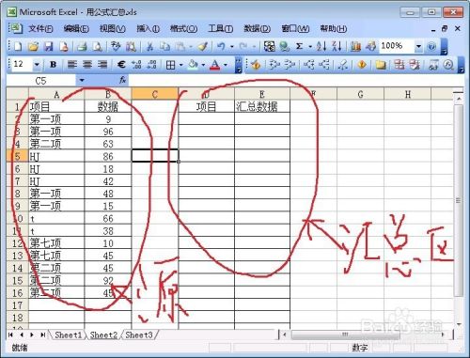Toggle Bold formatting
The height and width of the screenshot is (358, 470).
(54, 65)
